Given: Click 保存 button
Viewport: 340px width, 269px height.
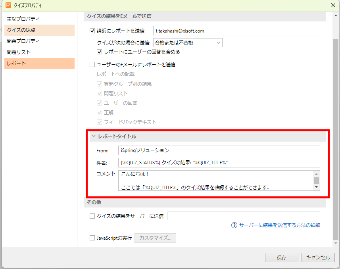Looking at the screenshot, I should 281,257.
